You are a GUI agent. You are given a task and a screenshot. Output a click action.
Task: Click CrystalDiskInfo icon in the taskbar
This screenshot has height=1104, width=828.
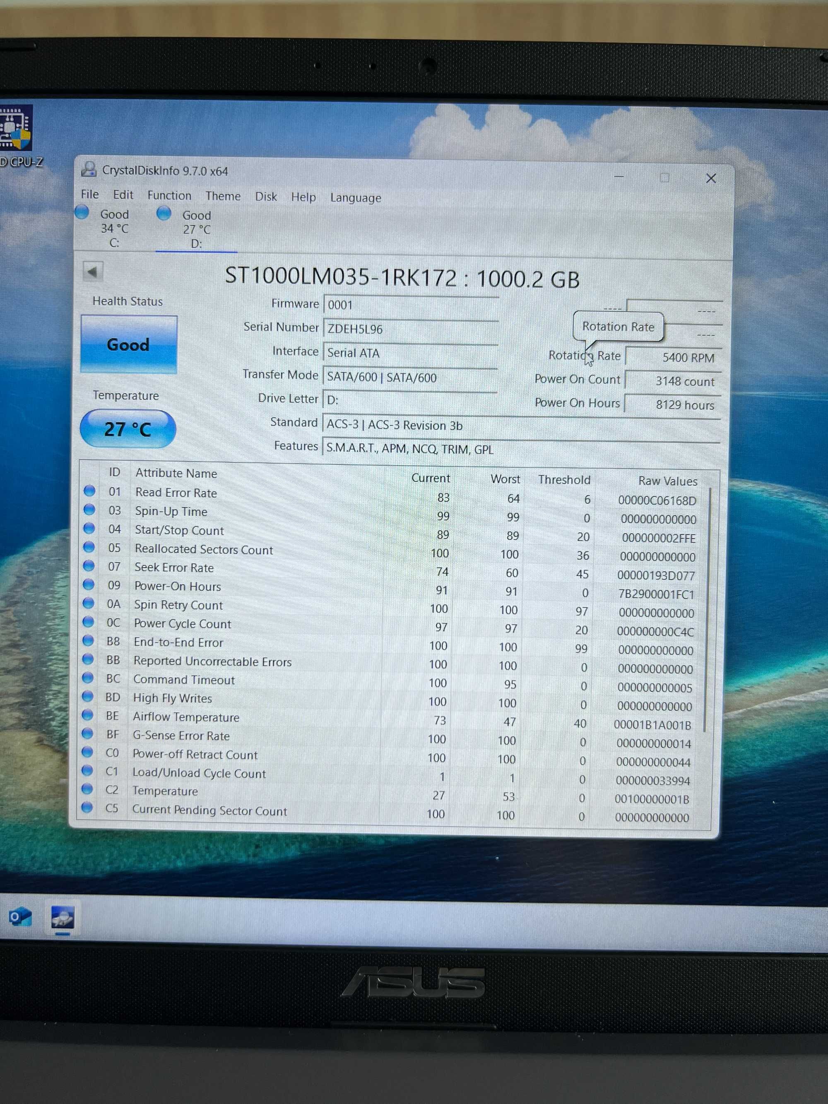pos(63,918)
